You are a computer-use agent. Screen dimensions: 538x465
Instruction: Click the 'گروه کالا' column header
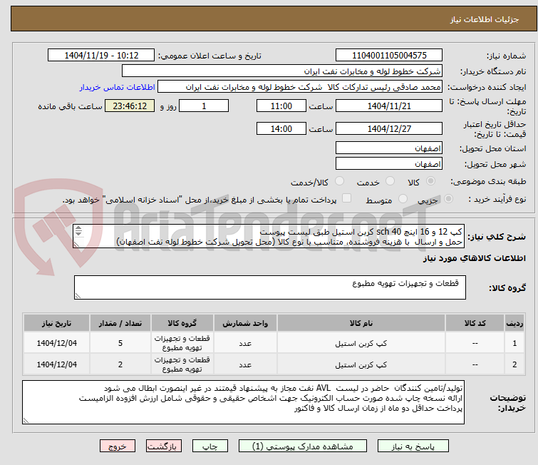[182, 323]
